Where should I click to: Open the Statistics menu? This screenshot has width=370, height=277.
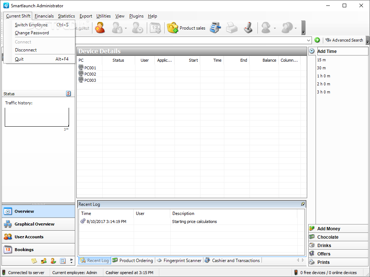pyautogui.click(x=66, y=16)
